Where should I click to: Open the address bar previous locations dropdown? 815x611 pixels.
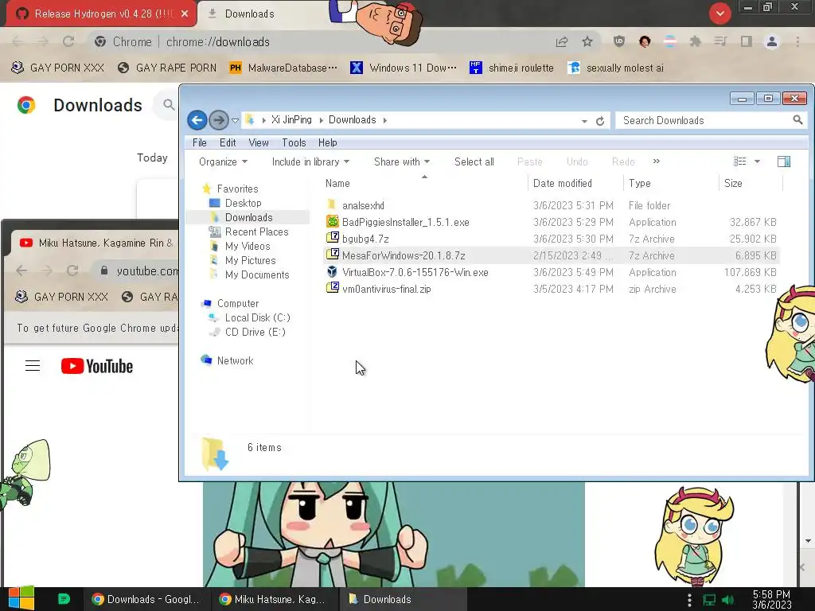coord(584,121)
